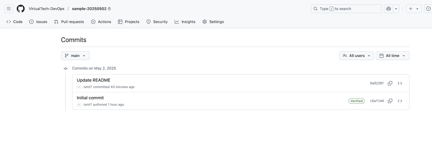Click the Verified badge on Initial commit
This screenshot has width=432, height=145.
tap(356, 101)
